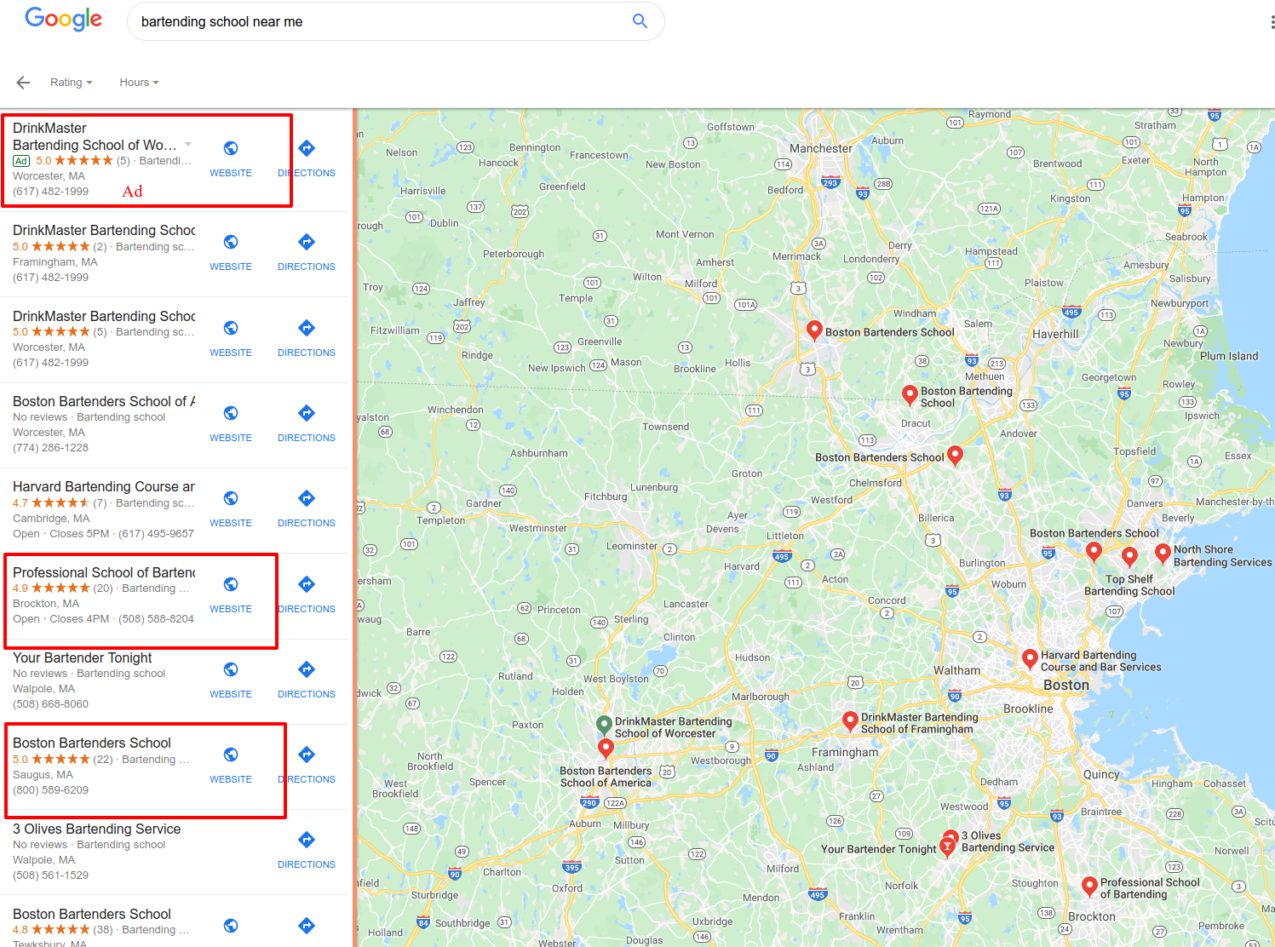Directions icon for Boston Bartenders School Tewksbury

coord(307,926)
